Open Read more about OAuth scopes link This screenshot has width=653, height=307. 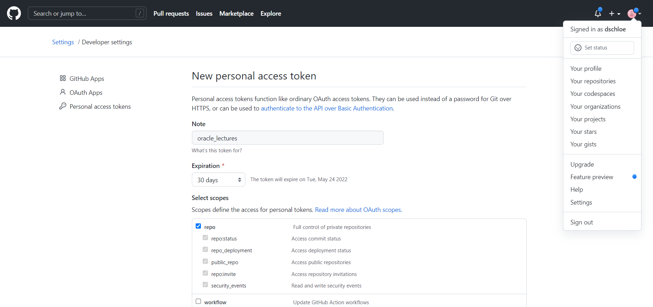click(x=359, y=210)
